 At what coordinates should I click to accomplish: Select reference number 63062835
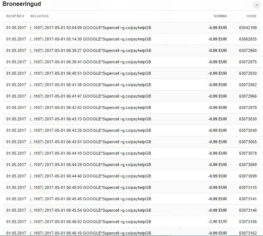[x=248, y=39]
